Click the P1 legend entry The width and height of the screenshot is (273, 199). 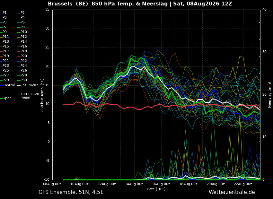(3, 13)
